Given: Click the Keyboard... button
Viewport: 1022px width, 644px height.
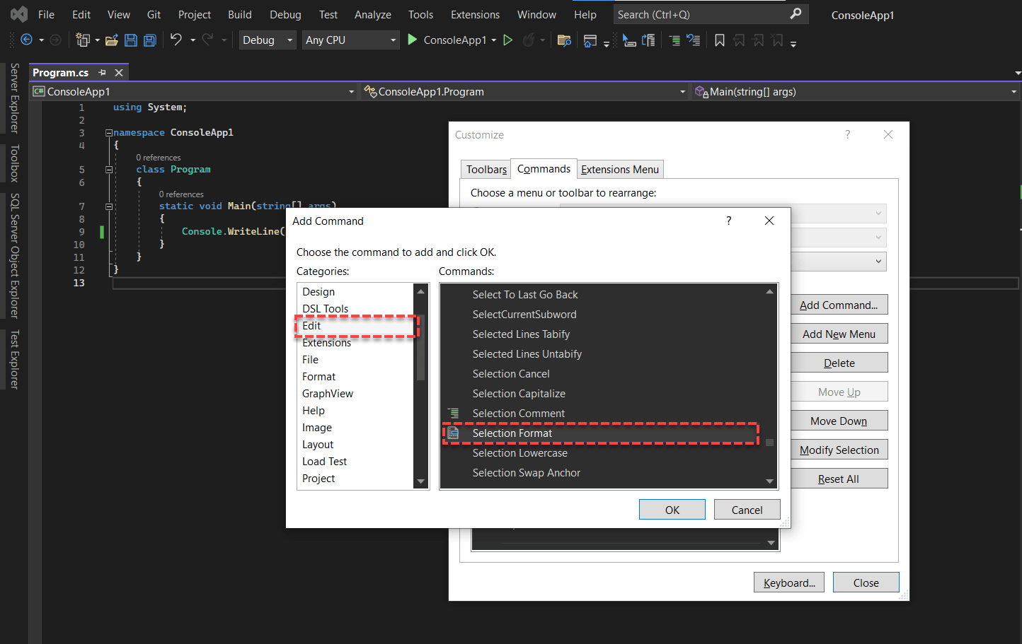Looking at the screenshot, I should click(x=789, y=582).
